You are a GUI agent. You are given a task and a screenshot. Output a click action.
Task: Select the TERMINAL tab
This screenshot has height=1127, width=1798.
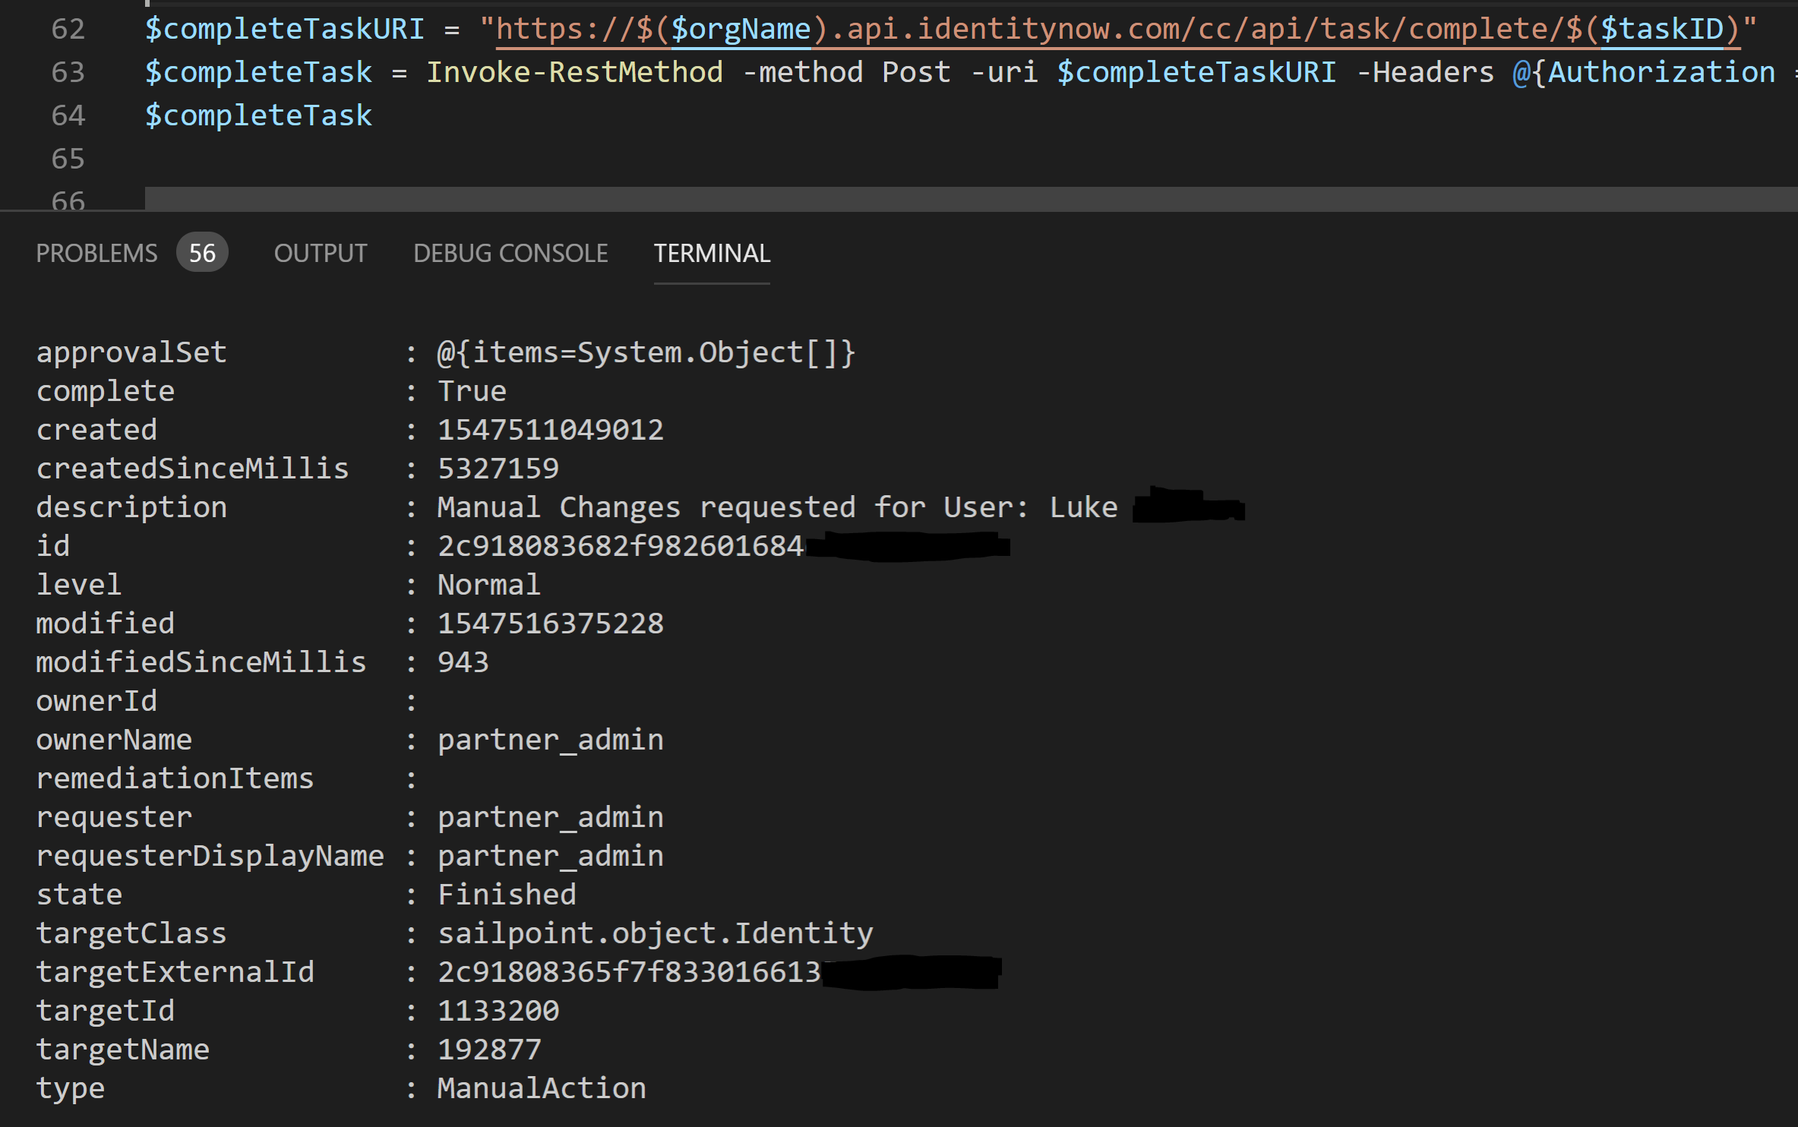[x=712, y=253]
